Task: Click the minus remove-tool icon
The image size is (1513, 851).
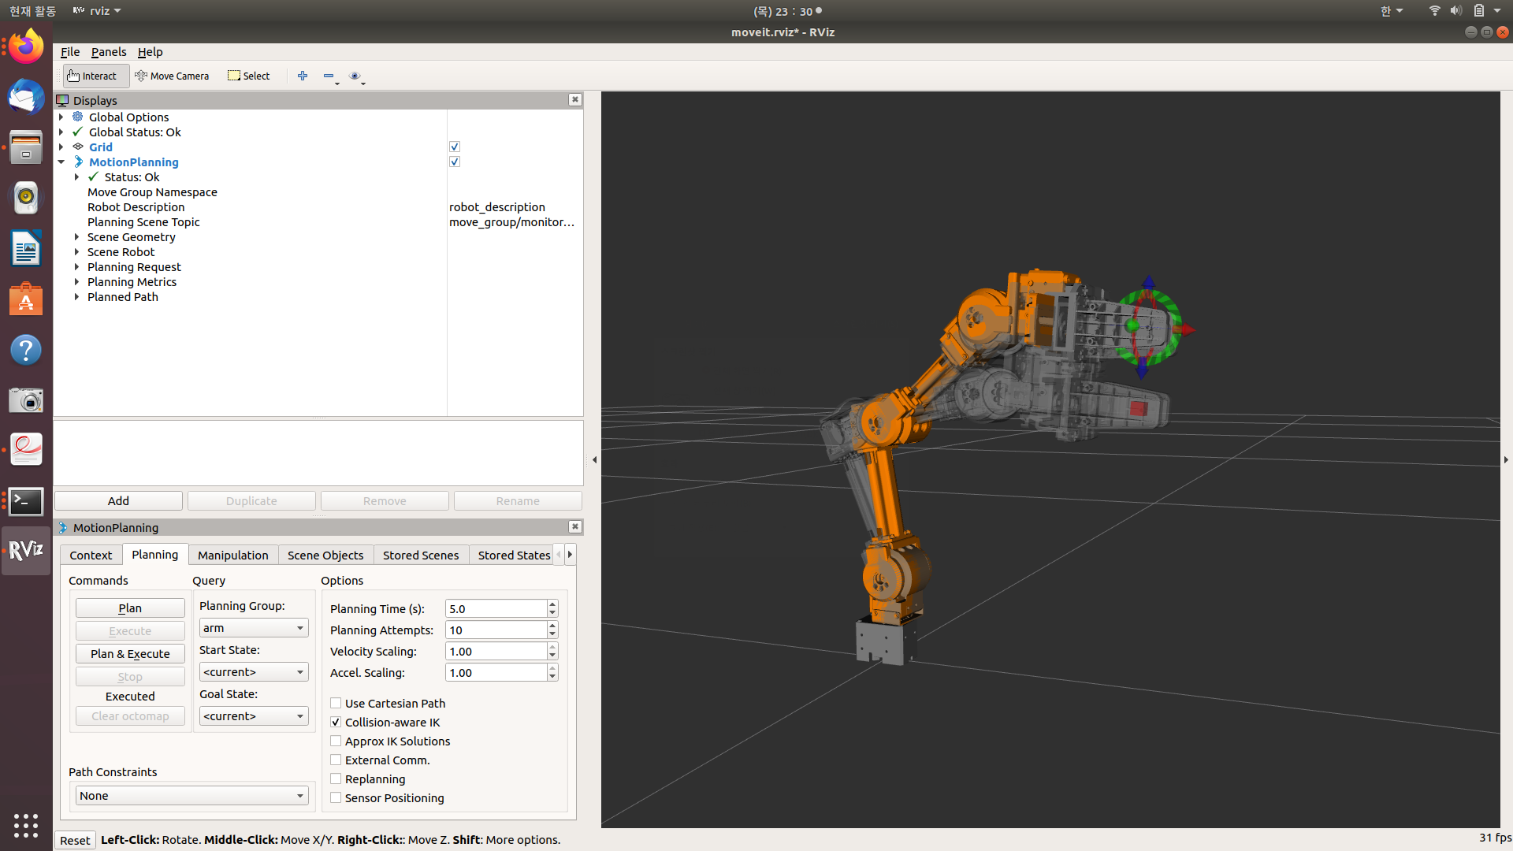Action: coord(329,76)
